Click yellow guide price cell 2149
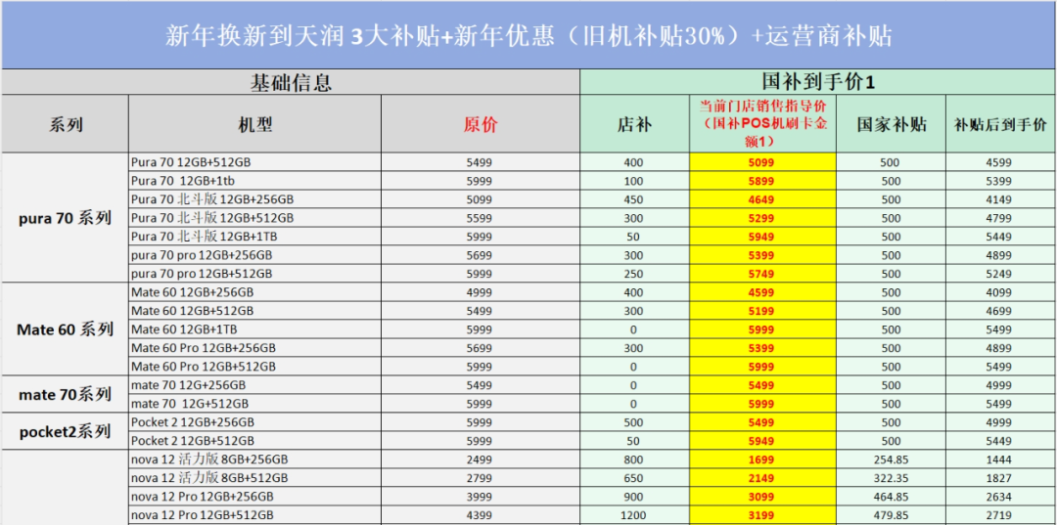1057x525 pixels. point(762,478)
